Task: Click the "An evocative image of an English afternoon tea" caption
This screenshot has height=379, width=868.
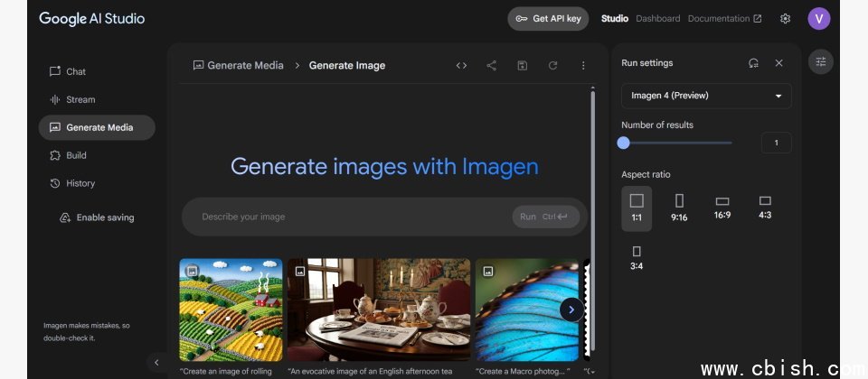Action: click(371, 371)
